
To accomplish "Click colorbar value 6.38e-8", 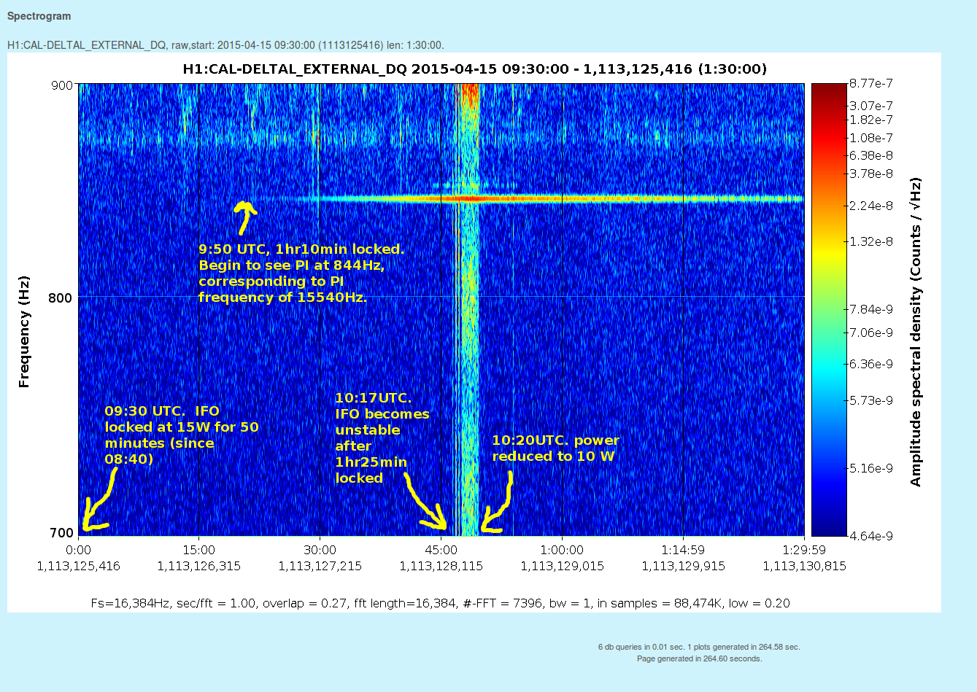I will click(871, 155).
